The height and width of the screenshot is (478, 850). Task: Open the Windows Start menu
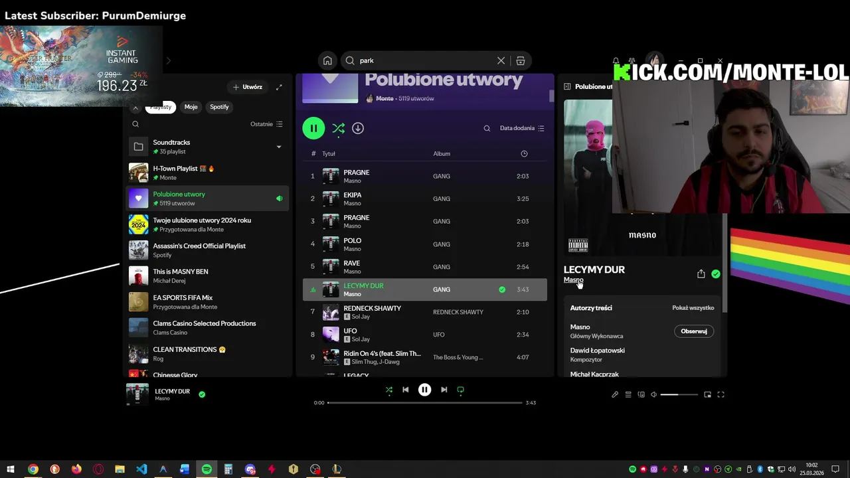[x=10, y=469]
